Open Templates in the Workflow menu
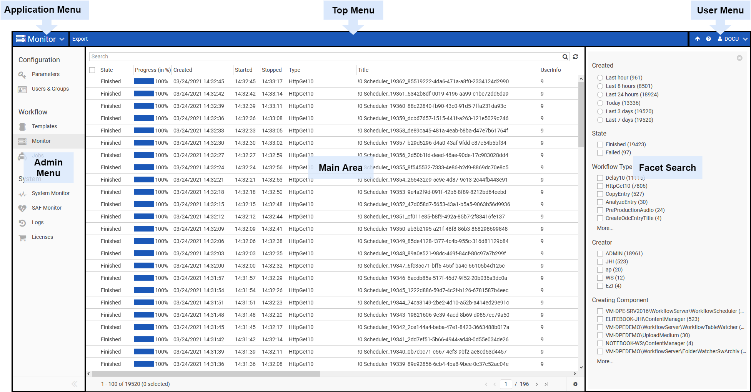 pyautogui.click(x=44, y=127)
